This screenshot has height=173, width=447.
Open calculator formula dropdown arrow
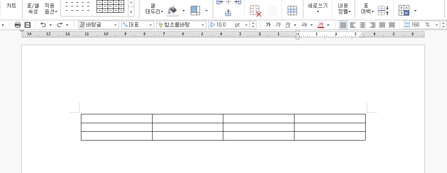[x=415, y=11]
